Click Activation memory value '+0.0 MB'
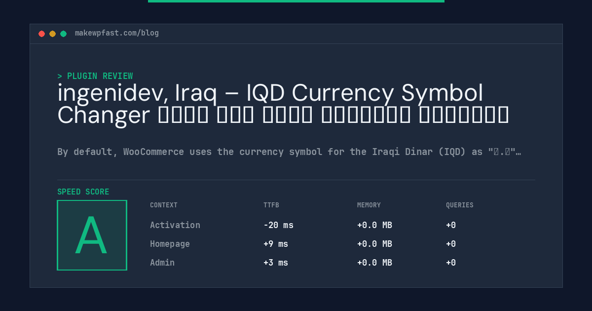This screenshot has height=311, width=592. [374, 225]
